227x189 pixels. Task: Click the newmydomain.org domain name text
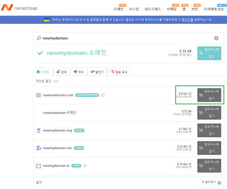[x=57, y=130]
